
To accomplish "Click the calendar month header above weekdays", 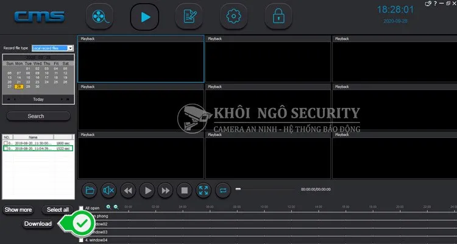I will click(x=38, y=57).
